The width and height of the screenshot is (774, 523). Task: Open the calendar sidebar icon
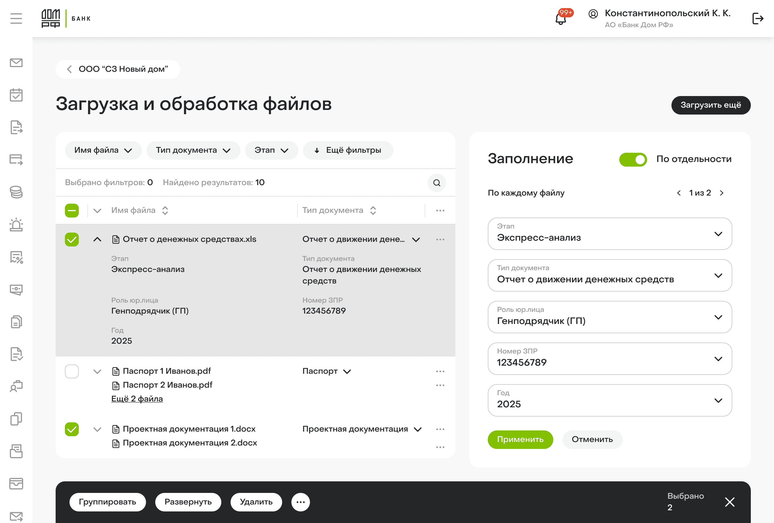pos(16,95)
